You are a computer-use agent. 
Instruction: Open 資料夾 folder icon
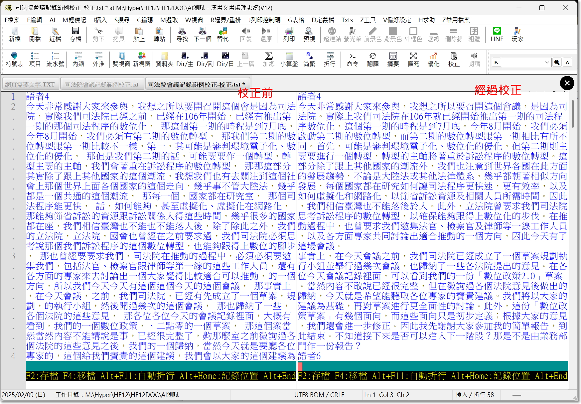coord(165,60)
